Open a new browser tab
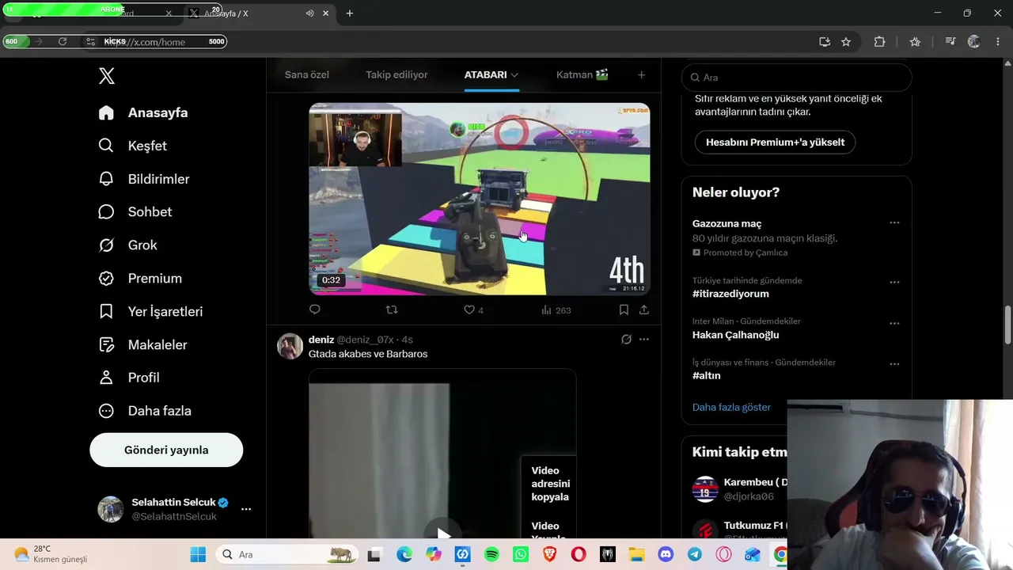This screenshot has height=570, width=1013. point(350,13)
